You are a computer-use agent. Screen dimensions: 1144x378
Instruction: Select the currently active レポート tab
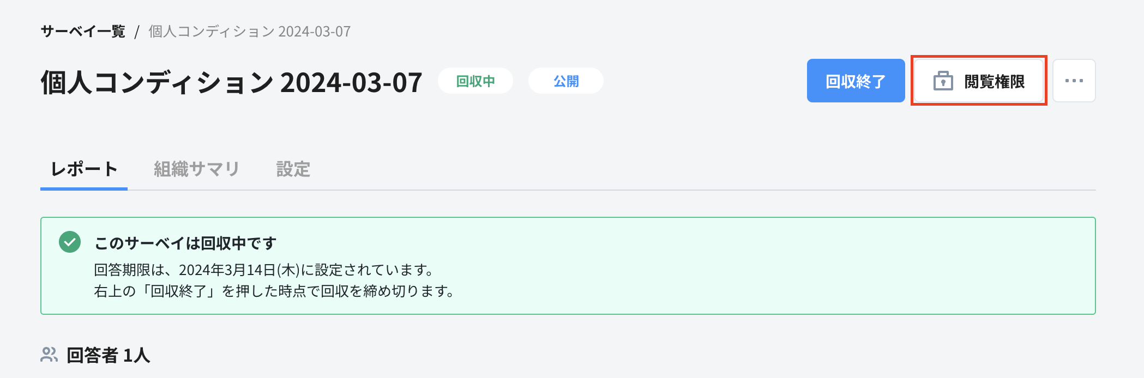tap(84, 169)
